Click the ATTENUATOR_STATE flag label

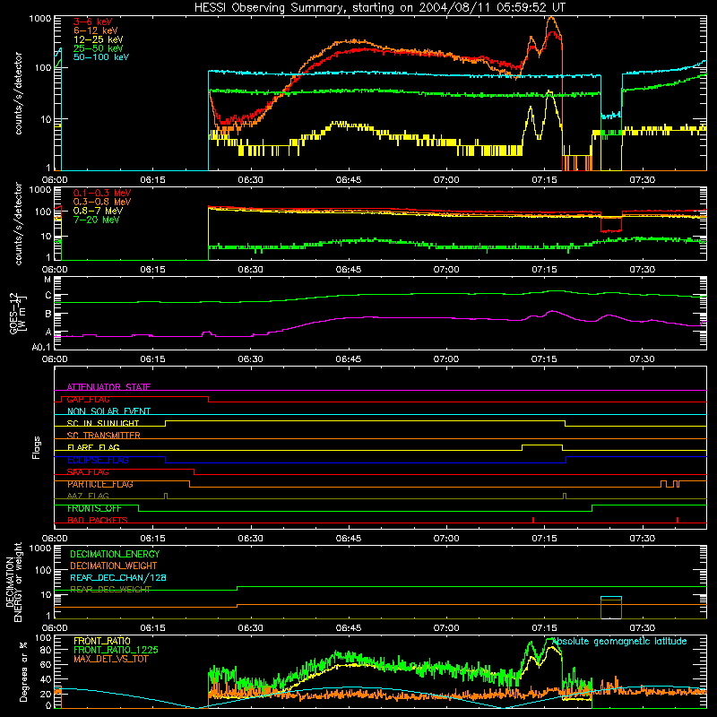pyautogui.click(x=108, y=387)
